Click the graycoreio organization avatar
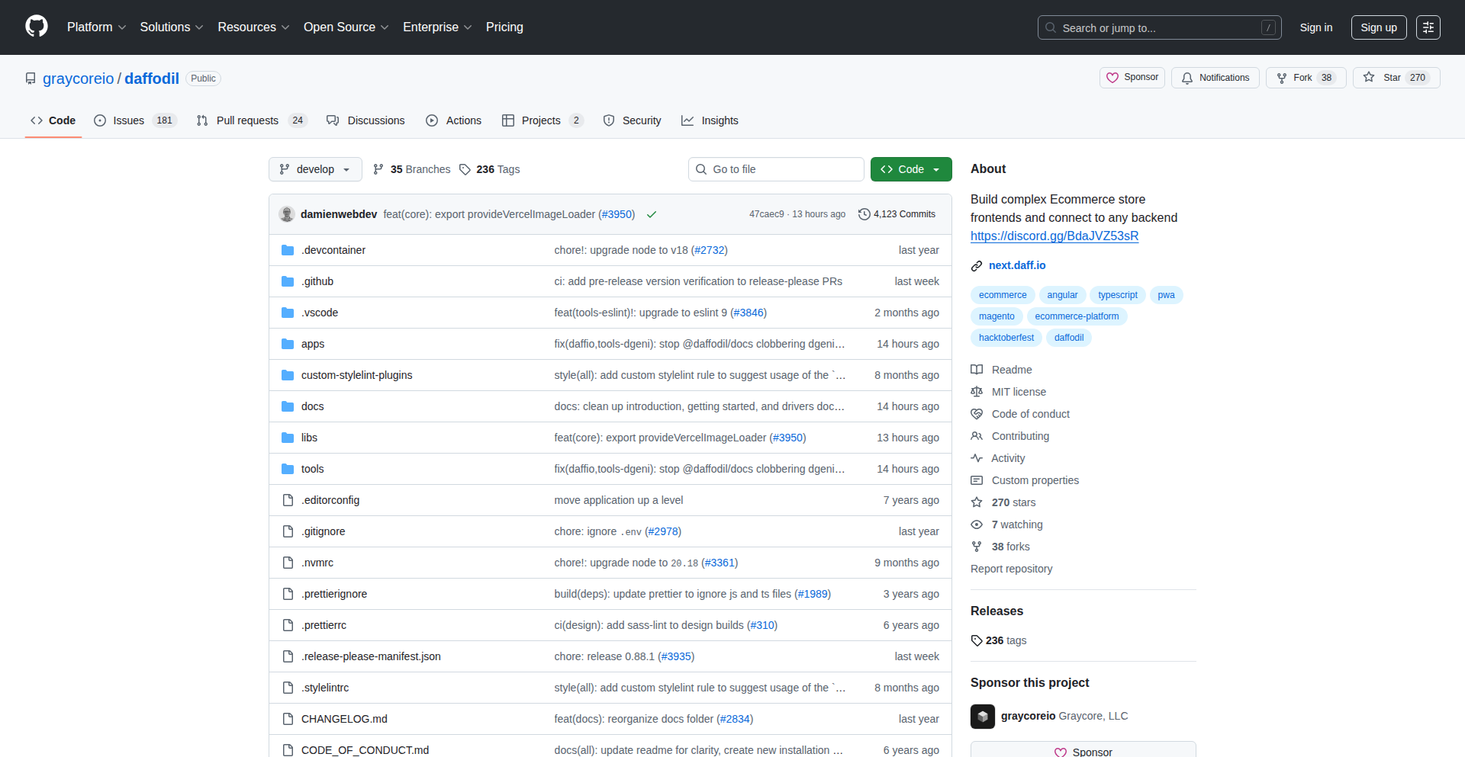Image resolution: width=1465 pixels, height=757 pixels. [x=983, y=717]
